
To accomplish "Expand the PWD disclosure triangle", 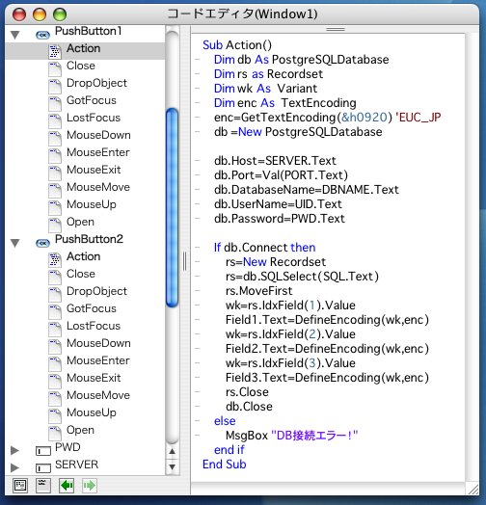I will (x=14, y=450).
